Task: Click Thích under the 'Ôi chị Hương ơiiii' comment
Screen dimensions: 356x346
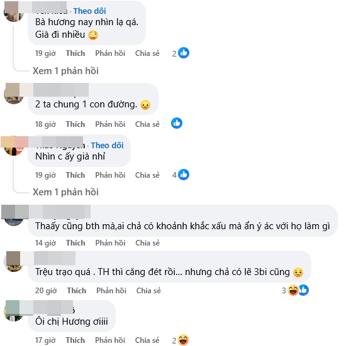Action: click(75, 340)
